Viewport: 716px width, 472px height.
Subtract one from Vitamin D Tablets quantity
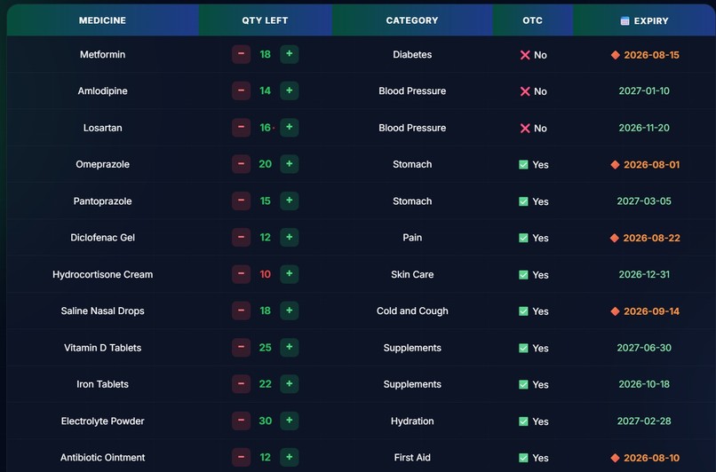241,348
